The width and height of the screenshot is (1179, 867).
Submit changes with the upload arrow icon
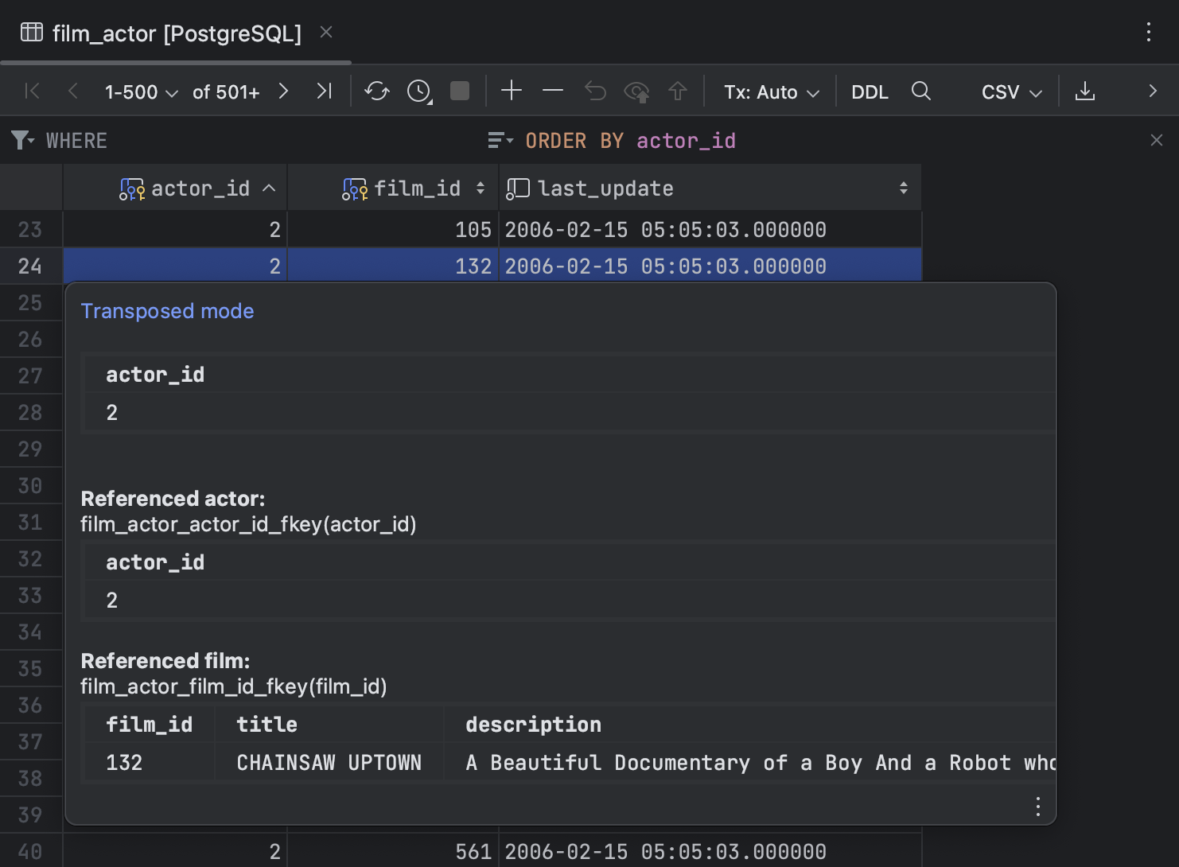(x=678, y=91)
